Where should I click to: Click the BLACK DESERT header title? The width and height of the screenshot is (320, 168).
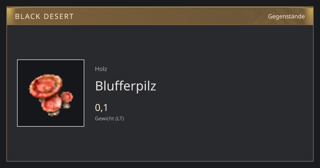point(44,17)
